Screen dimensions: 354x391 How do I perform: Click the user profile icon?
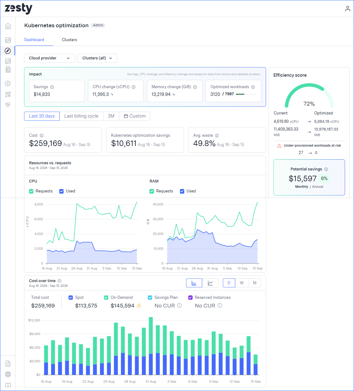pyautogui.click(x=348, y=9)
